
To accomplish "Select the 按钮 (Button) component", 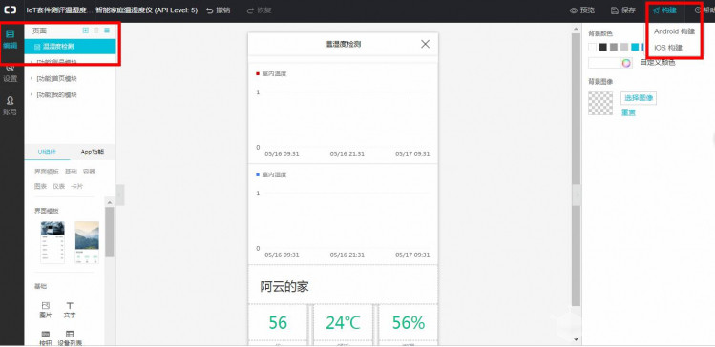I will click(46, 337).
